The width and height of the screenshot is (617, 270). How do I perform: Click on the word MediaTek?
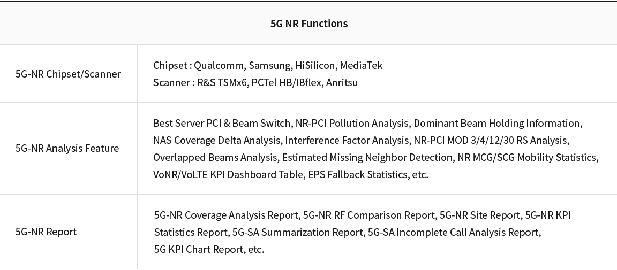361,65
